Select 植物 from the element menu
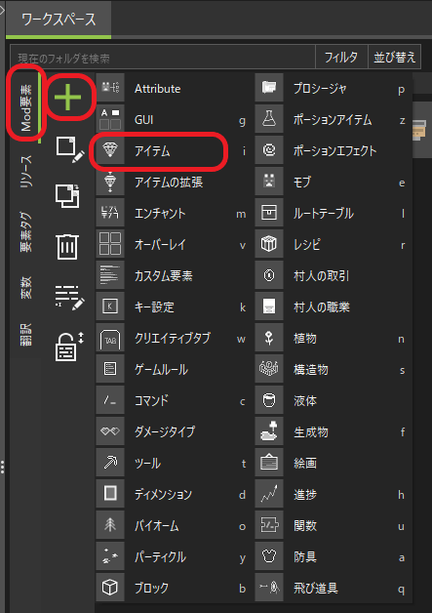This screenshot has height=613, width=432. tap(333, 338)
